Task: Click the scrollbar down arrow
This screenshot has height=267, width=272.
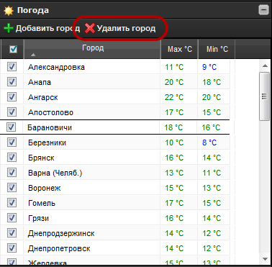Action: 265,259
